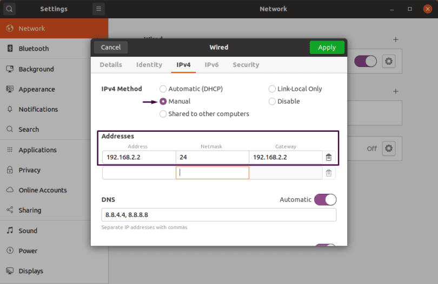Select the Disable IPv4 option
Image resolution: width=438 pixels, height=284 pixels.
coord(272,102)
